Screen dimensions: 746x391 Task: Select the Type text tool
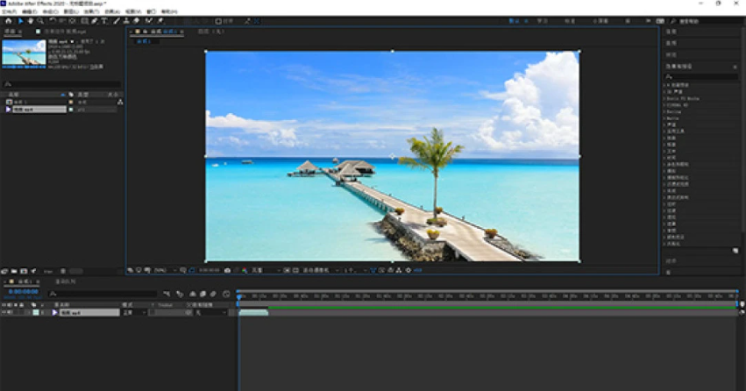pos(104,20)
